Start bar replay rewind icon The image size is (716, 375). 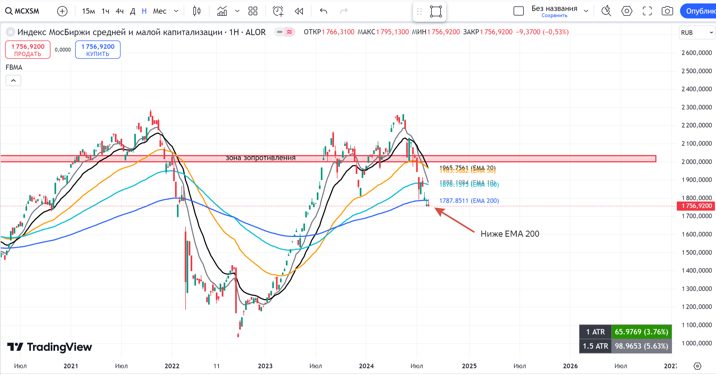[299, 11]
